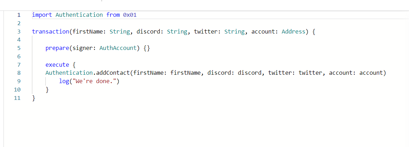Click 'firstName' parameter in transaction signature

[88, 32]
